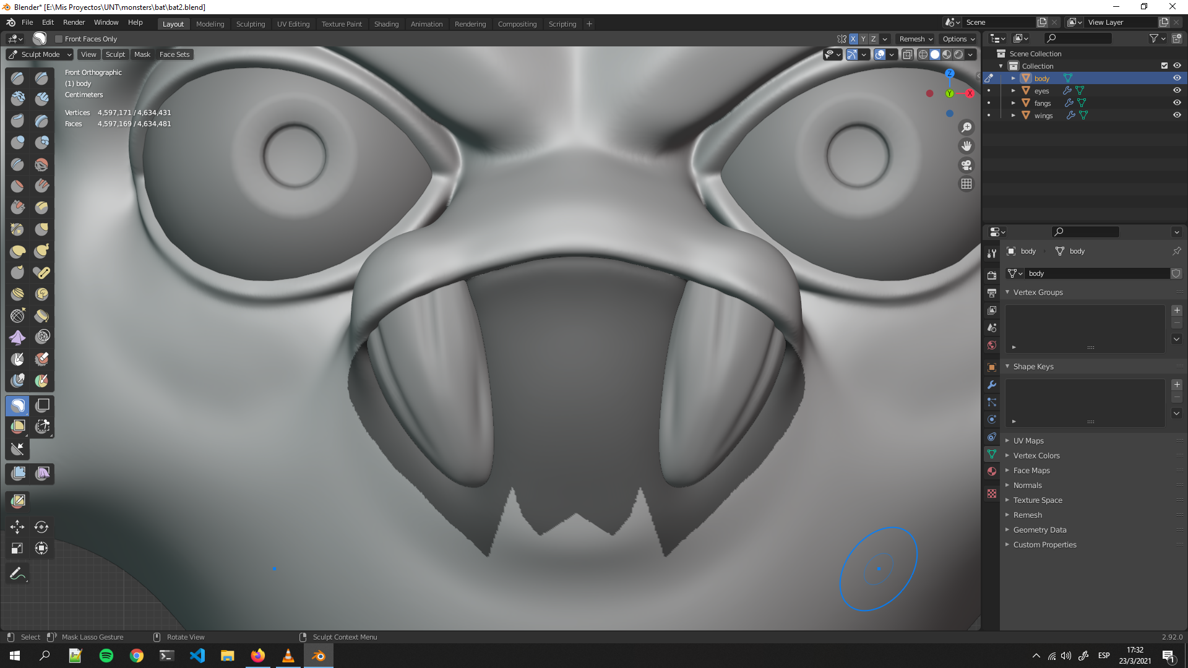The width and height of the screenshot is (1188, 668).
Task: Toggle camera view in viewport
Action: tap(966, 165)
